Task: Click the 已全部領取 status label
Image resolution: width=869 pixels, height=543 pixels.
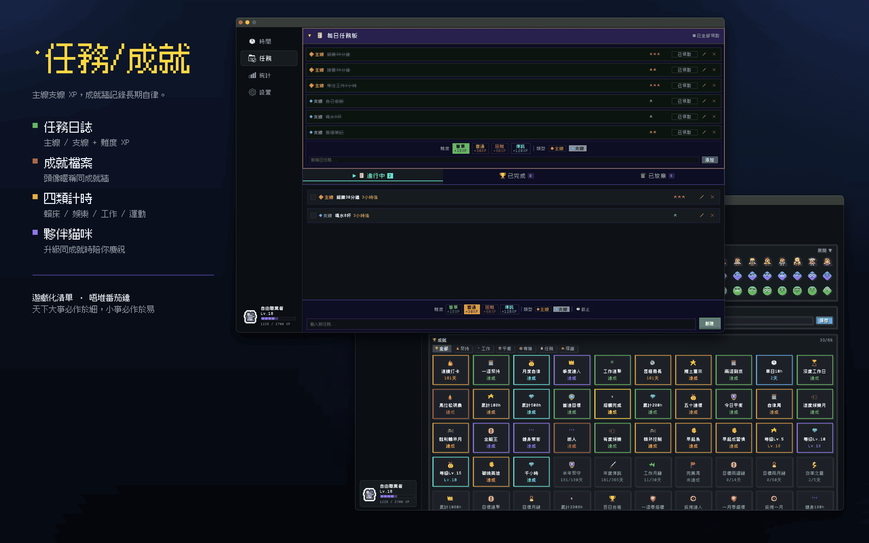Action: pyautogui.click(x=706, y=36)
